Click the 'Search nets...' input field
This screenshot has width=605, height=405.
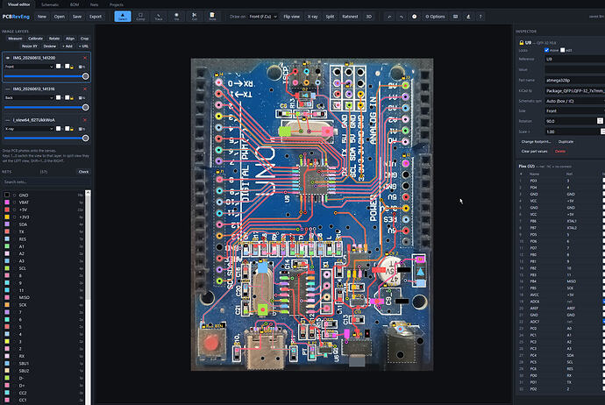click(46, 182)
